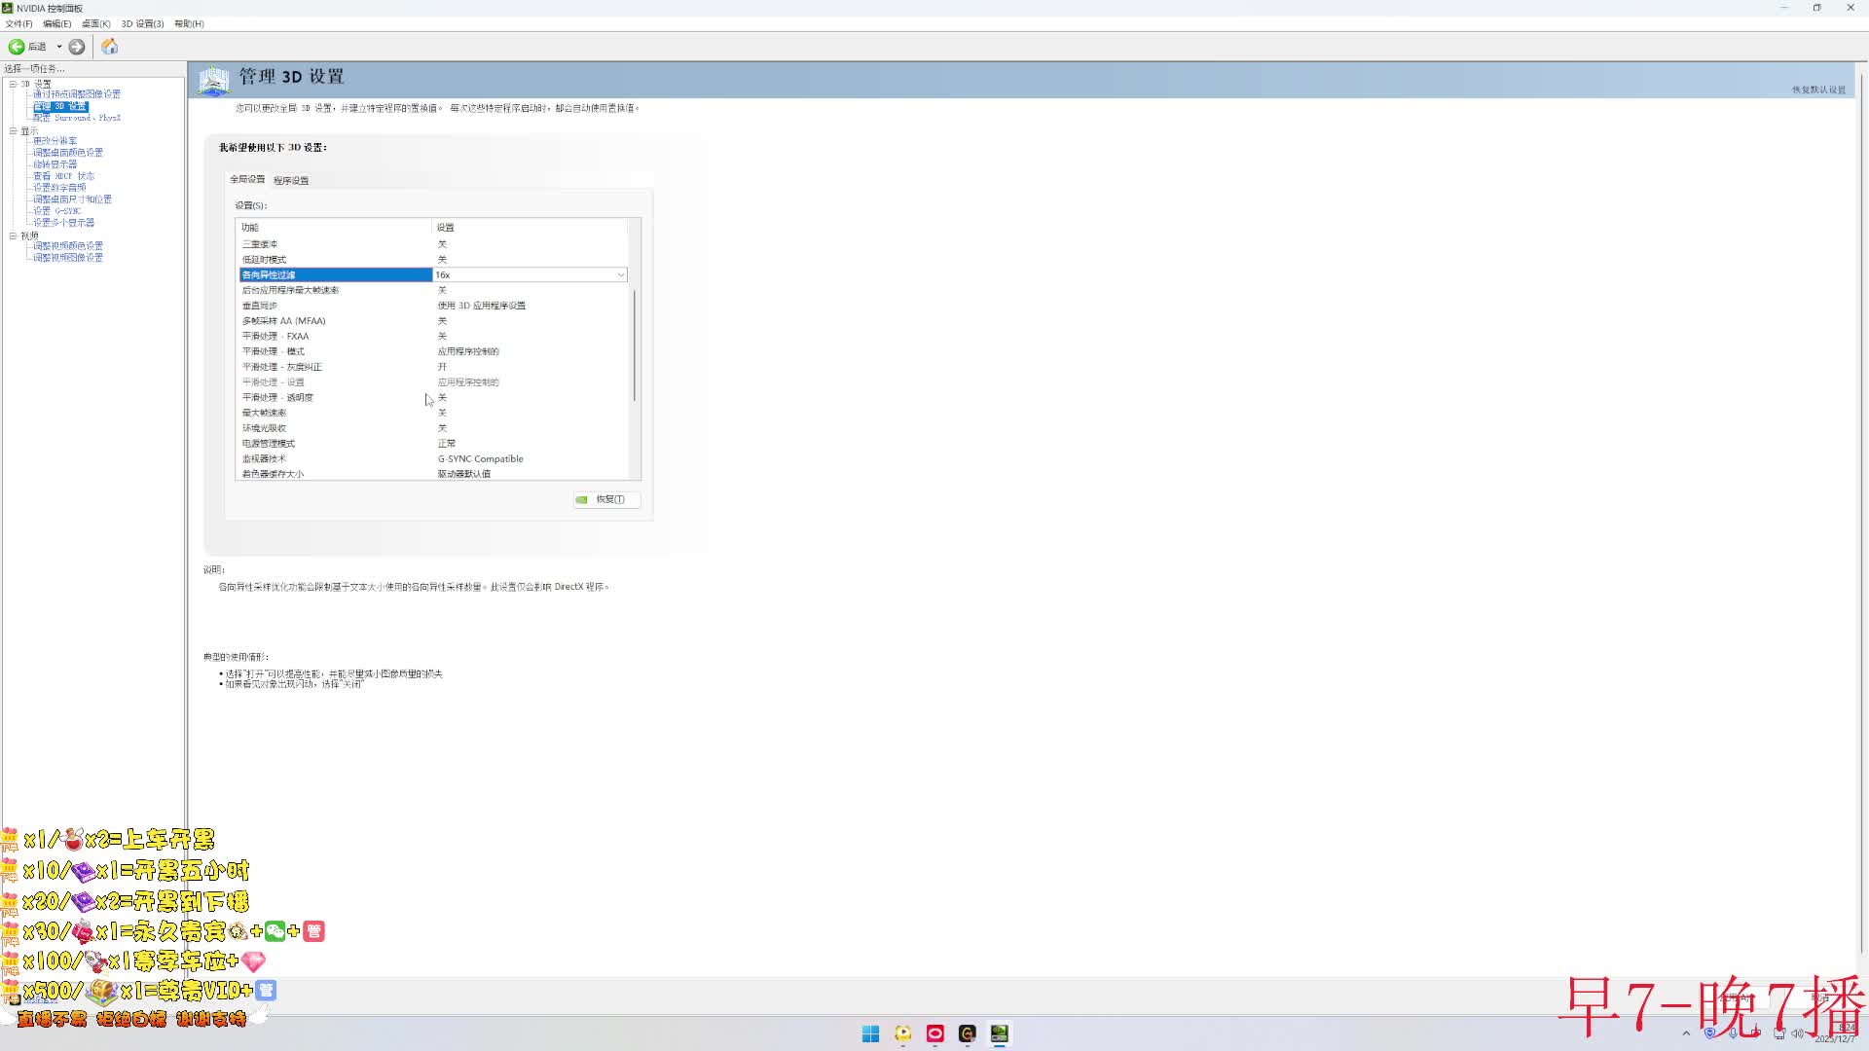Viewport: 1869px width, 1051px height.
Task: Click the gray Forward arrow icon
Action: [x=77, y=47]
